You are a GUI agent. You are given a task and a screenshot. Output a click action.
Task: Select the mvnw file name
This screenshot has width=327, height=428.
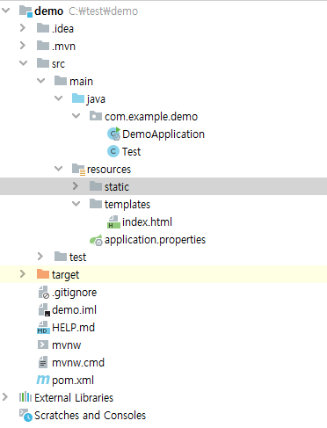click(x=66, y=345)
